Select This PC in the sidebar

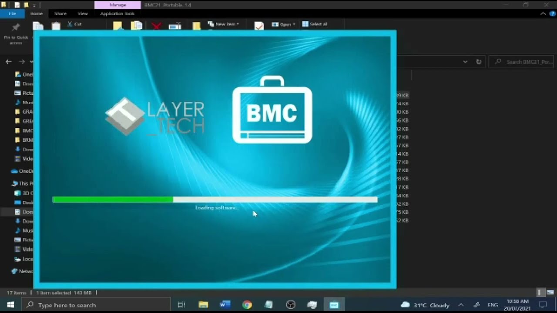23,183
